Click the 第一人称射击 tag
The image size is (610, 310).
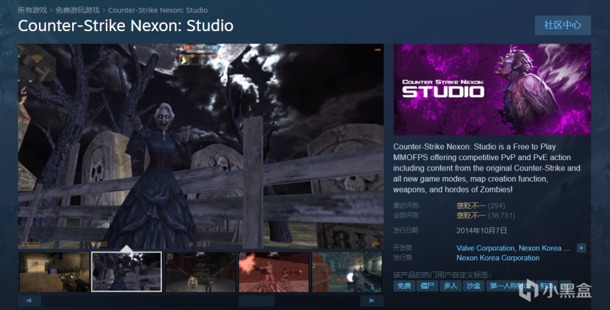click(510, 287)
